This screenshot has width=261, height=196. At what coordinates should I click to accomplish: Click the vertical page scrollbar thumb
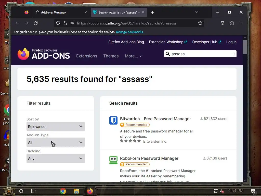(244, 47)
